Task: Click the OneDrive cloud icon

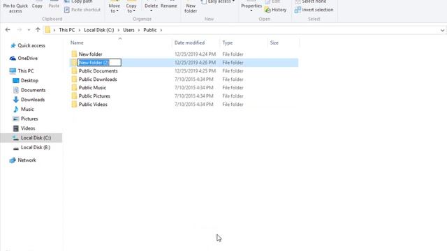Action: coord(13,58)
